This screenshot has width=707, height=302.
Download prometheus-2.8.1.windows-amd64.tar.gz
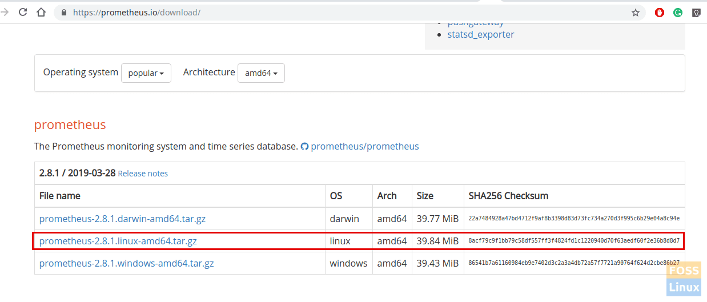[127, 263]
